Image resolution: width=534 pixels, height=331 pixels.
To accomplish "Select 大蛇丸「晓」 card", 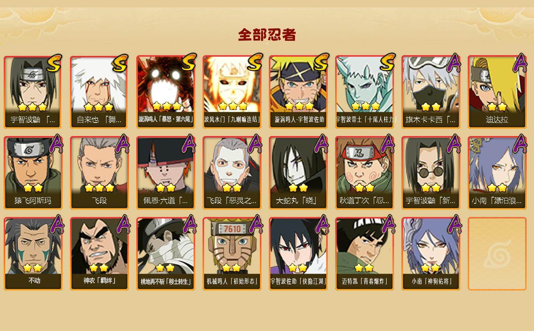I will click(298, 173).
